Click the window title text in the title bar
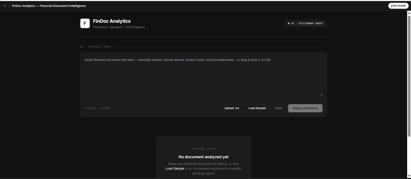The width and height of the screenshot is (411, 179). tap(49, 6)
